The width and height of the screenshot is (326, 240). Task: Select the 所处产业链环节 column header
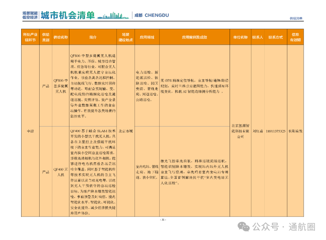(30, 37)
